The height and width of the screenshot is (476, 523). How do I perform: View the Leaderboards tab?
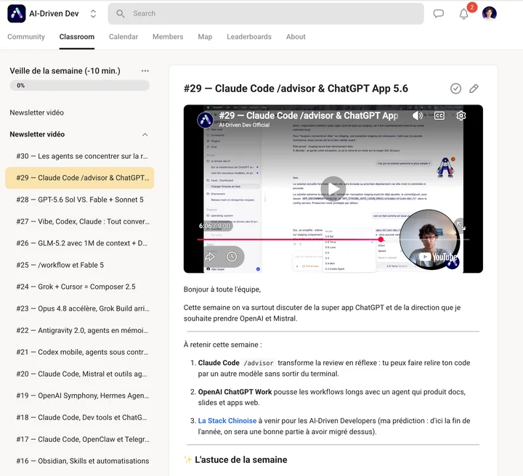coord(249,36)
